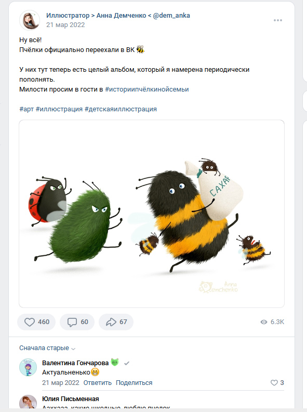
Task: Click the chevron beside 'Сначала старые'
Action: tap(73, 349)
